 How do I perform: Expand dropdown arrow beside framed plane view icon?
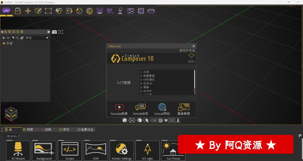point(136,121)
